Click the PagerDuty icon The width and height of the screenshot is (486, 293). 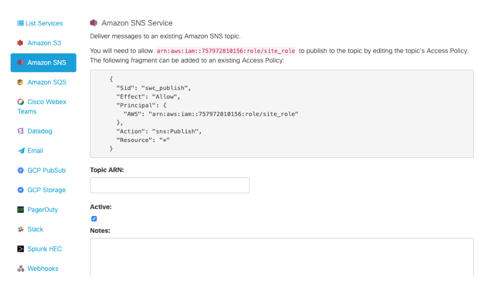coord(21,210)
